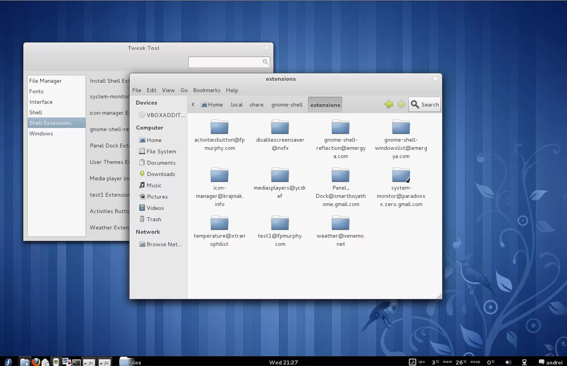Open the Wed 21:27 clock menu
The image size is (567, 366).
[283, 362]
